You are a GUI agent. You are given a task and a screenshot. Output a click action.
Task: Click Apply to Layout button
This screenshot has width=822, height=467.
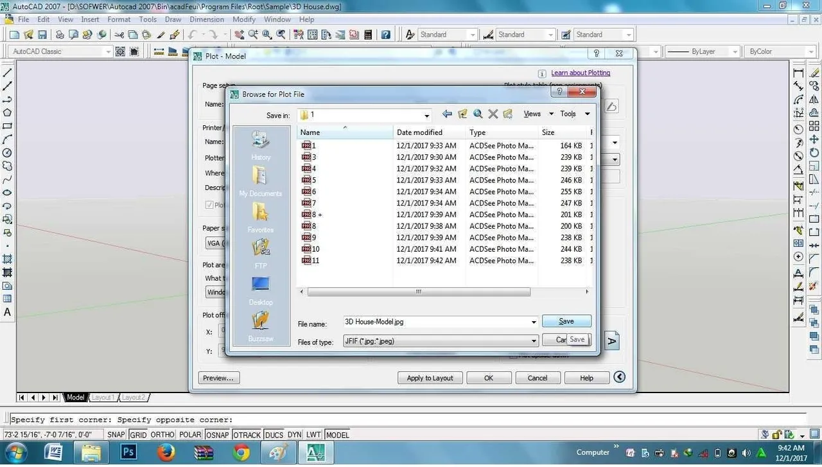430,378
